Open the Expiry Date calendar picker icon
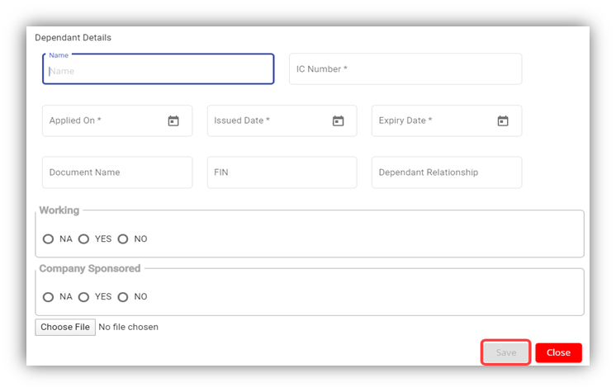 click(x=503, y=121)
